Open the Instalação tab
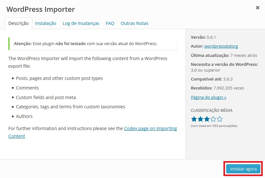 (45, 23)
